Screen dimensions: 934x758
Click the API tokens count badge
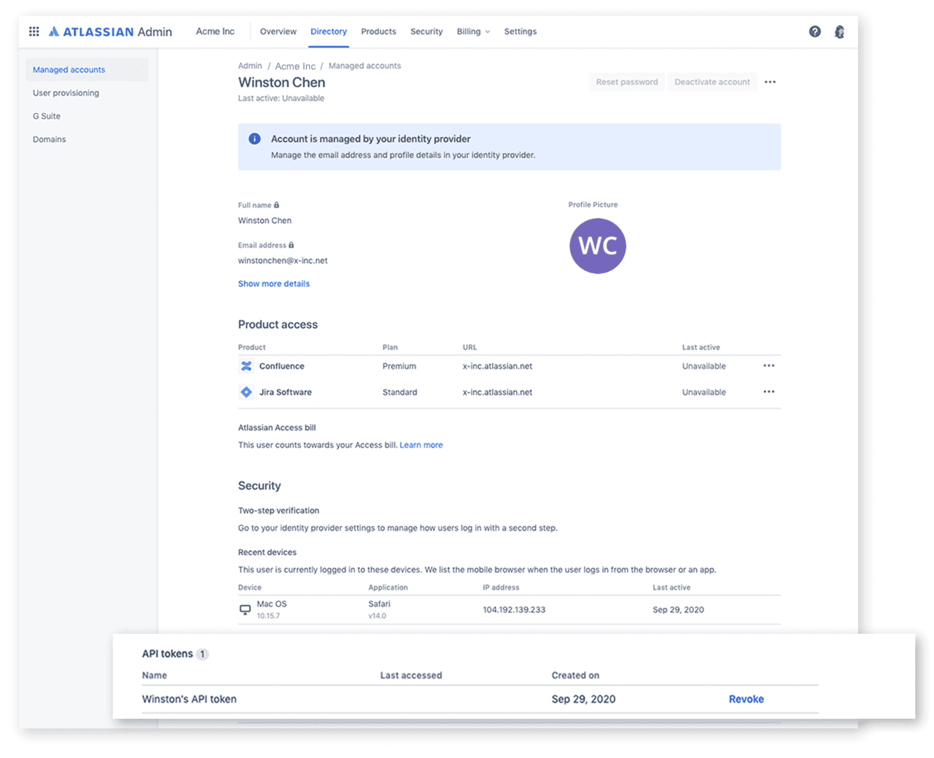coord(203,654)
